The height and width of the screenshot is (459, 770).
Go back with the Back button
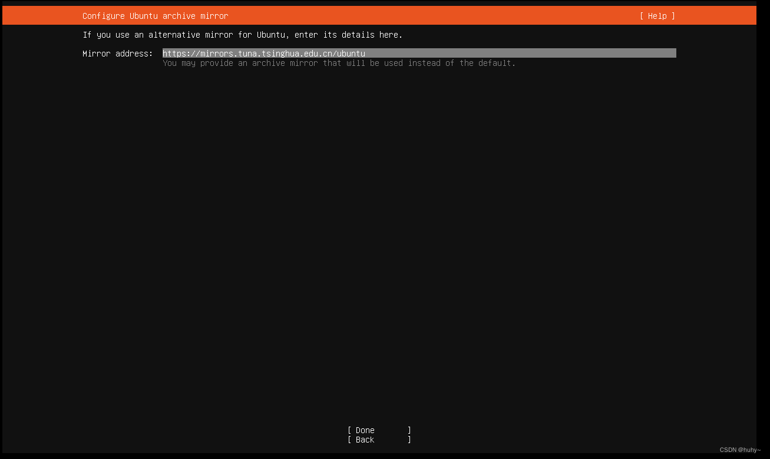(x=379, y=440)
